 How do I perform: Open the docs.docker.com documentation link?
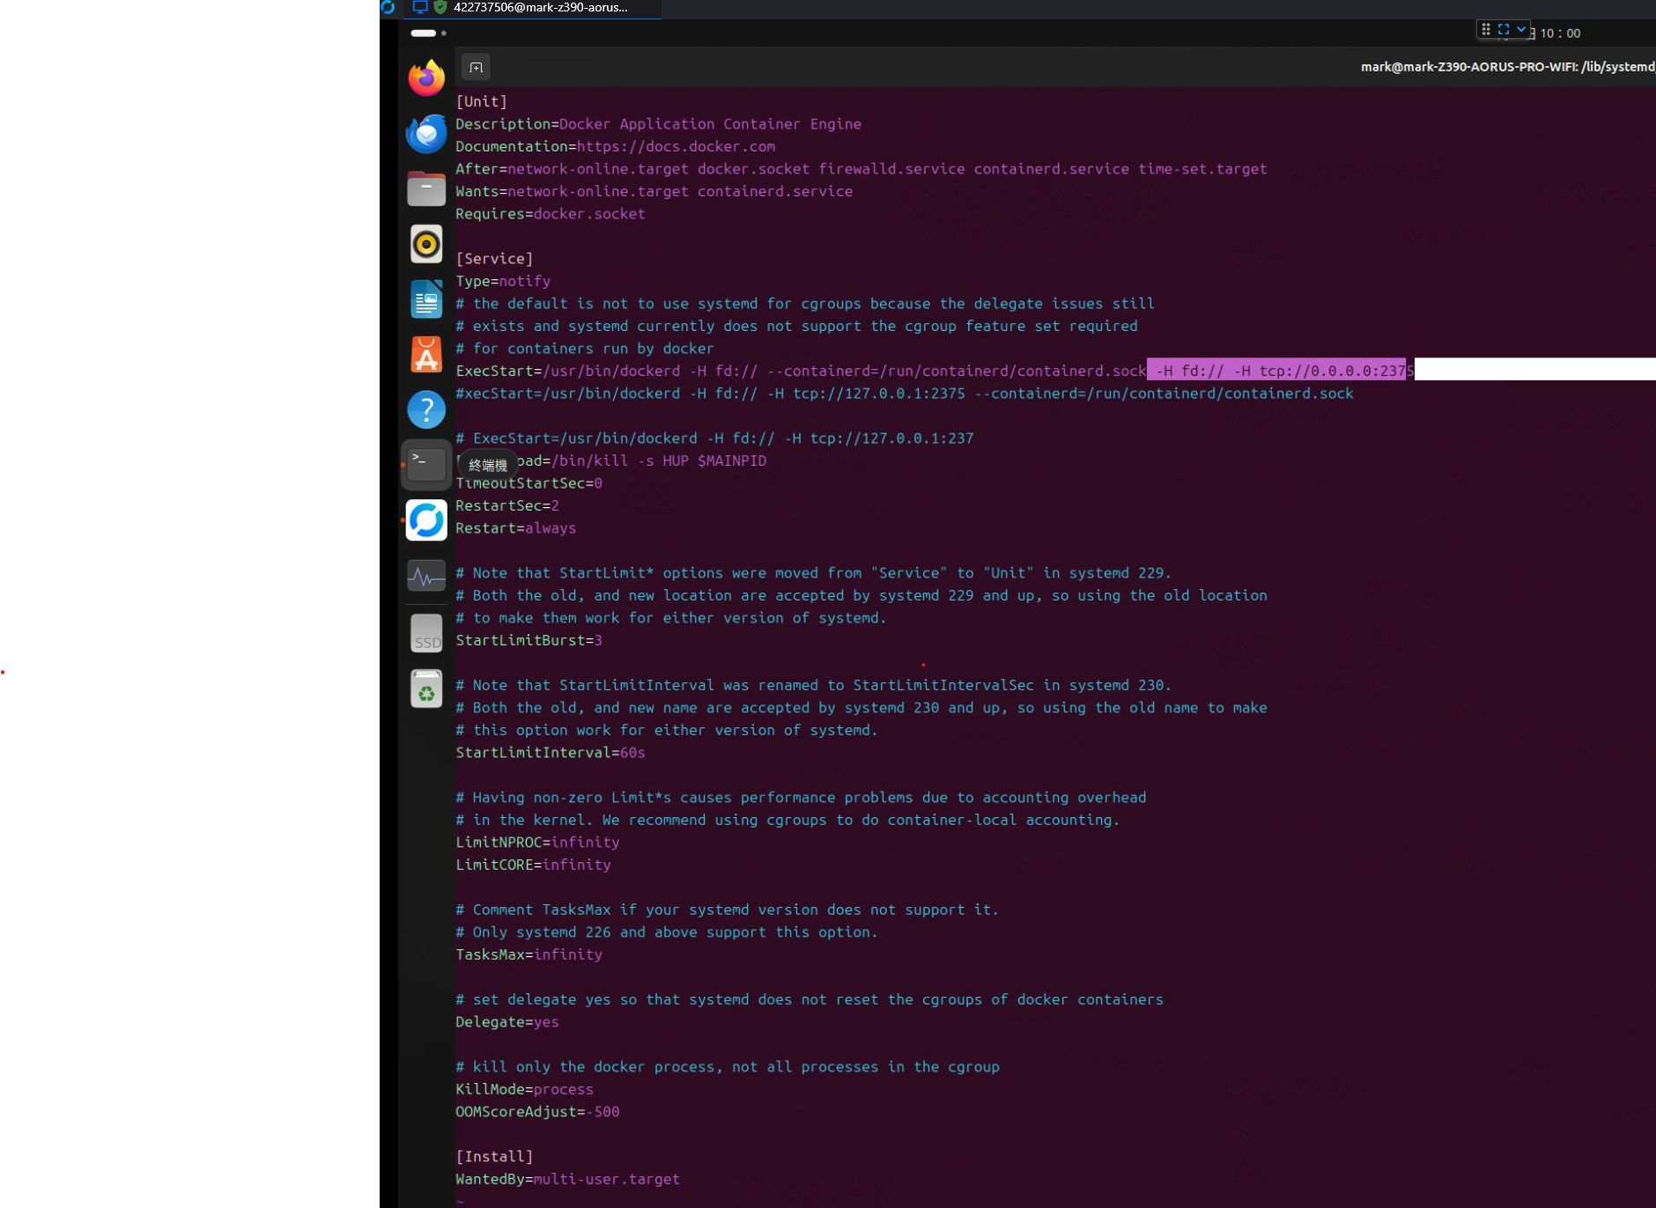[x=676, y=146]
